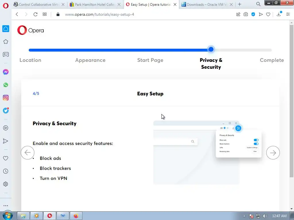
Task: Open My Flow in the sidebar
Action: [6, 141]
